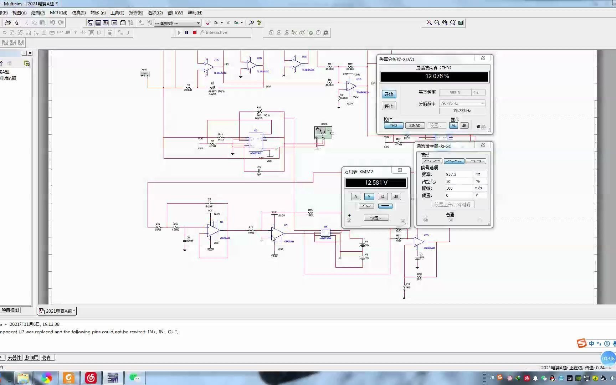Select dB mode on multimeter XMM2
The image size is (616, 385).
396,196
